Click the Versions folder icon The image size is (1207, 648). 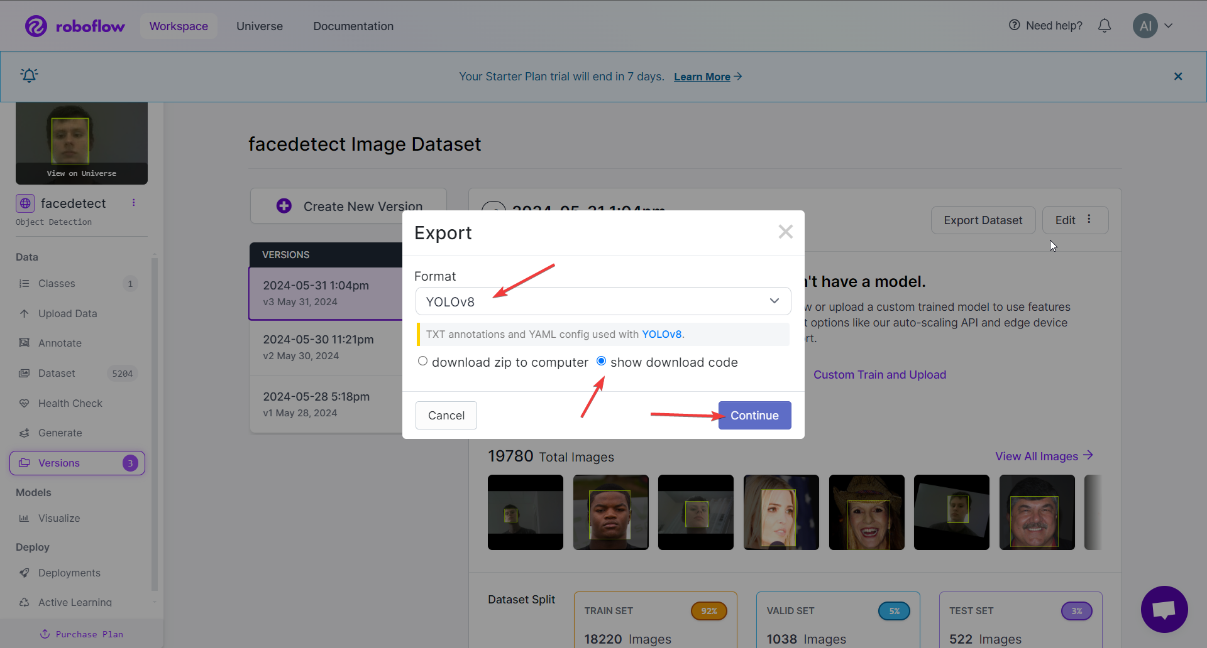click(x=25, y=463)
